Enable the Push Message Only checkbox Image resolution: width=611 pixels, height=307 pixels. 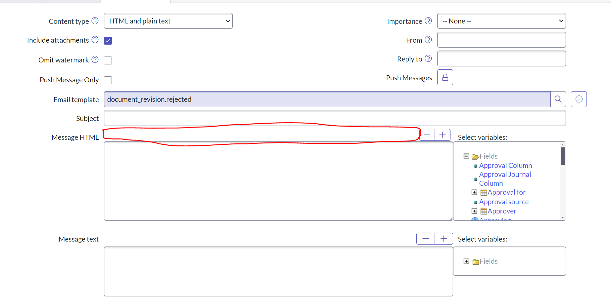[x=108, y=80]
